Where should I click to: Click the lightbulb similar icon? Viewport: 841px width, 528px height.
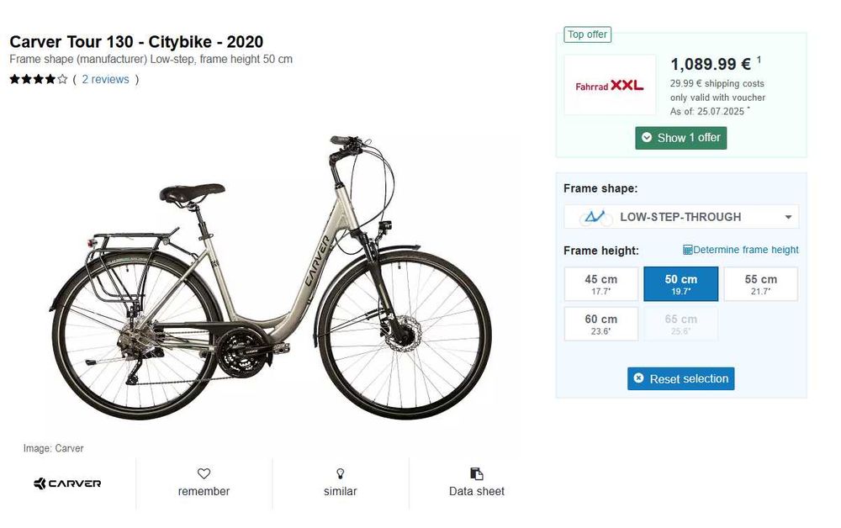click(x=340, y=473)
